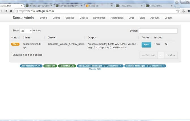Image resolution: width=190 pixels, height=121 pixels.
Task: Click the browser home button
Action: pos(11,11)
